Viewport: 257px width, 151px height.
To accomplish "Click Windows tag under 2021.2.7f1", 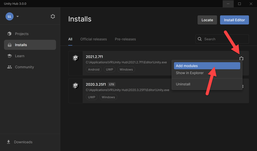I will tap(126, 69).
